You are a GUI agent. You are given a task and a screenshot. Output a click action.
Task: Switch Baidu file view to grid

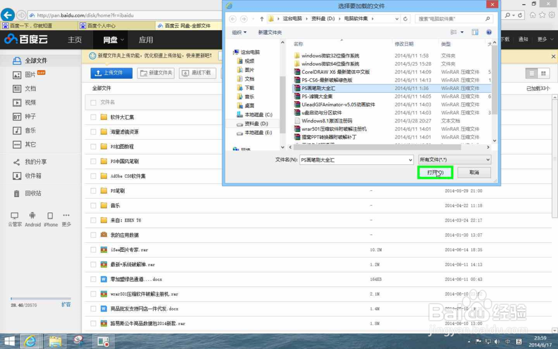[x=543, y=73]
